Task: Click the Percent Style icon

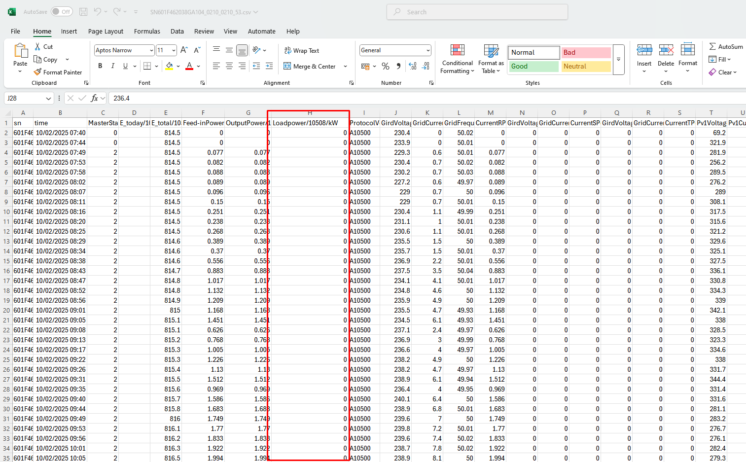Action: tap(386, 66)
